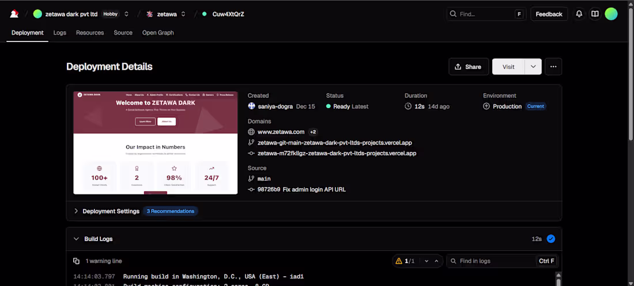Click the Find search field
This screenshot has height=286, width=634.
[x=486, y=14]
